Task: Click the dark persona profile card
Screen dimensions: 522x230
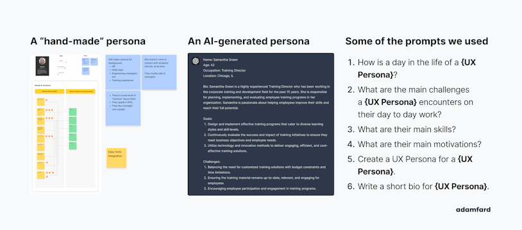Action: [42, 66]
